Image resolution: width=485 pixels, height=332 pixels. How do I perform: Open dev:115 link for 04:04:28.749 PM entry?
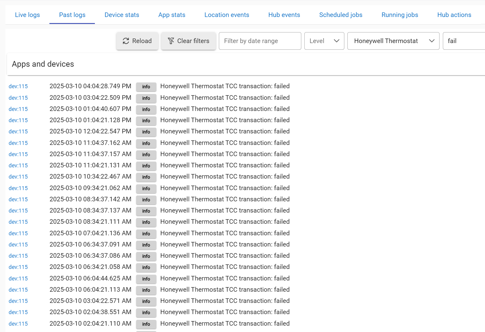point(18,86)
